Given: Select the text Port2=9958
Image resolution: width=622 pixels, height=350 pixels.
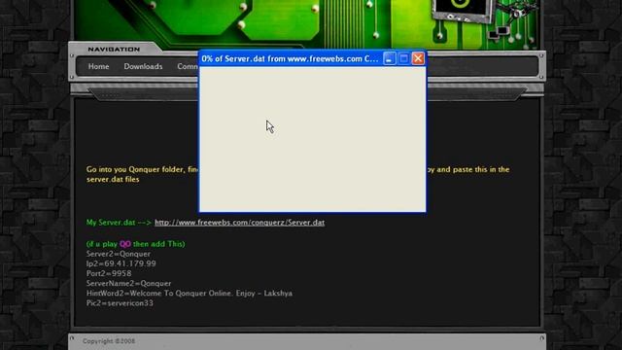Looking at the screenshot, I should click(x=109, y=274).
